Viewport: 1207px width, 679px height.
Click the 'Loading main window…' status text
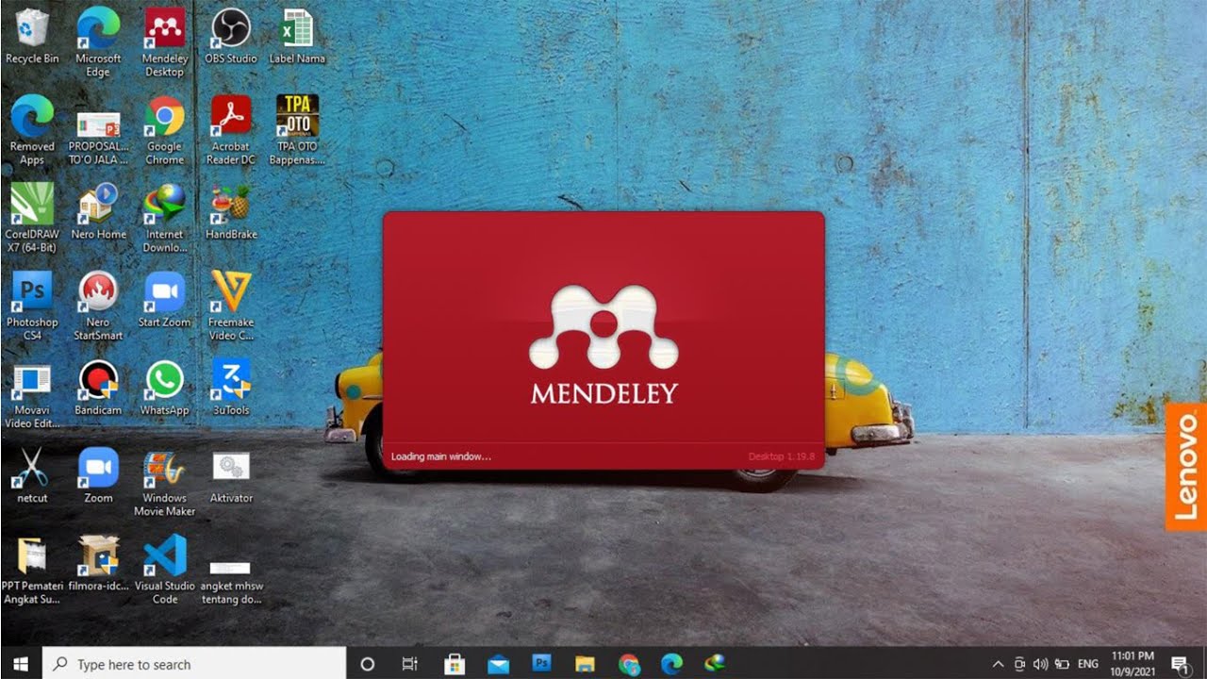[x=440, y=456]
